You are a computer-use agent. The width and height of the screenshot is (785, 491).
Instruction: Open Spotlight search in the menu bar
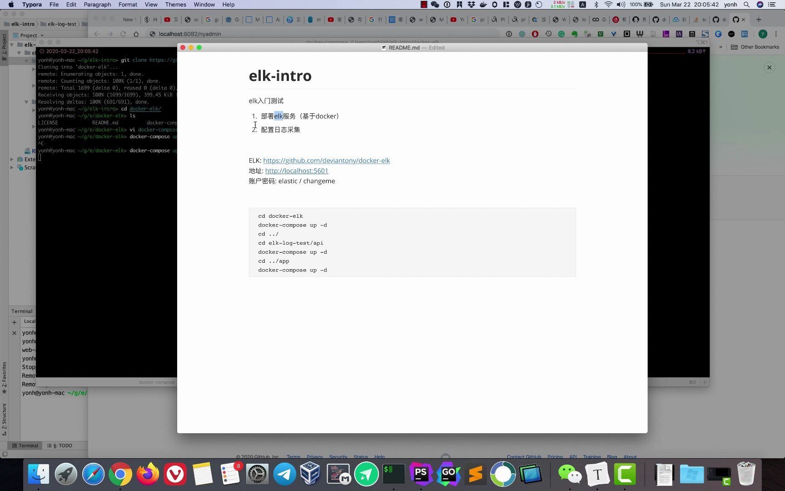[x=746, y=5]
